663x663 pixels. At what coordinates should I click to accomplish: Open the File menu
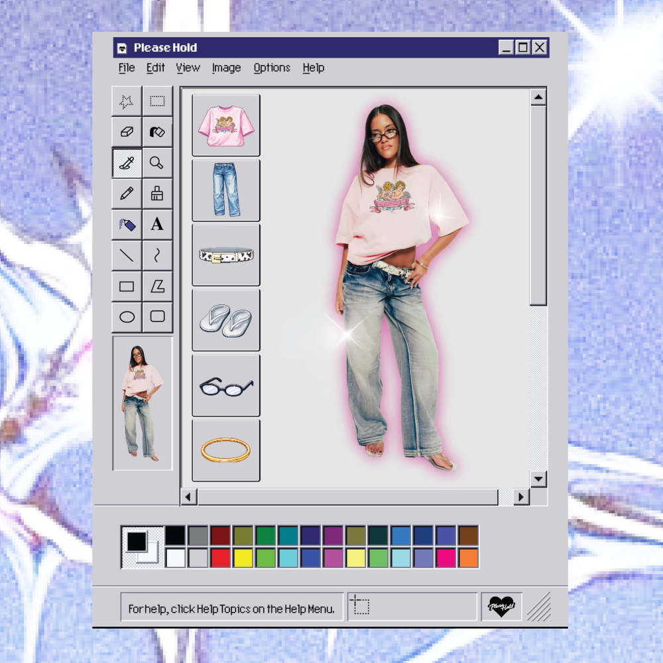coord(127,68)
